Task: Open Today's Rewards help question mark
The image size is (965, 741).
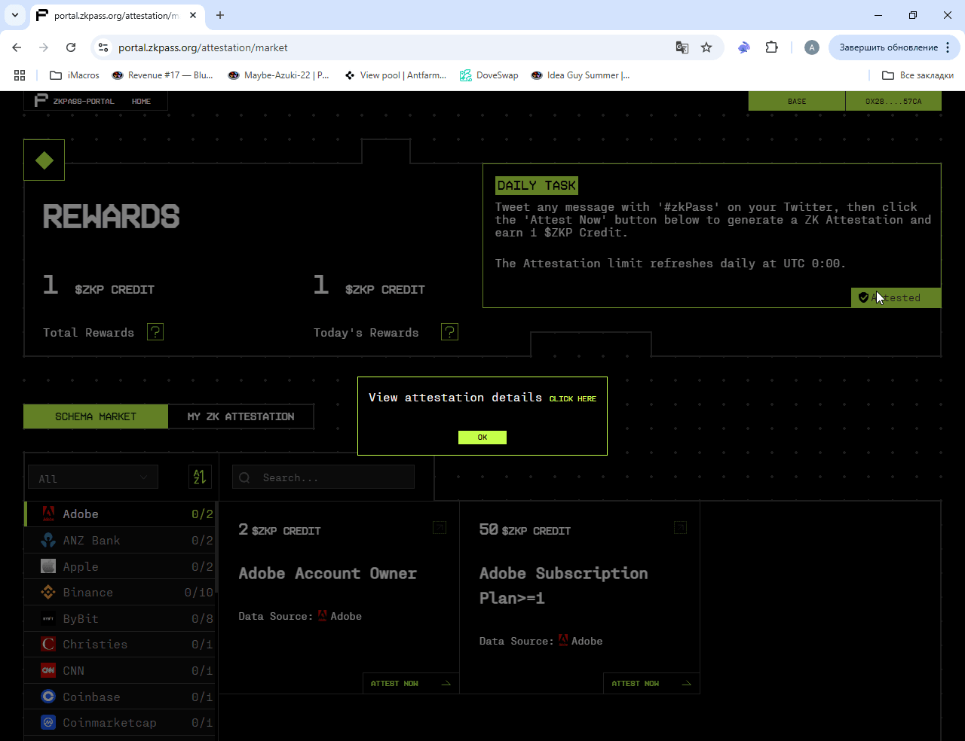Action: pyautogui.click(x=449, y=332)
